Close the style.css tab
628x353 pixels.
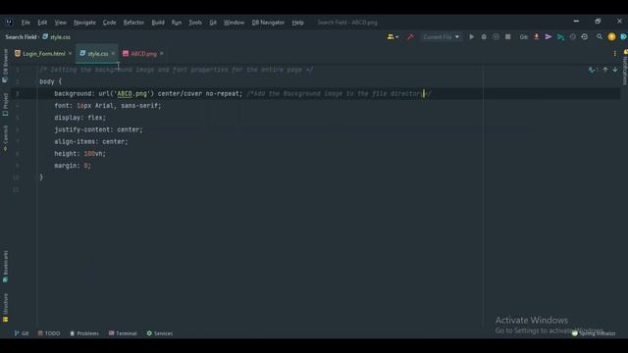point(113,53)
